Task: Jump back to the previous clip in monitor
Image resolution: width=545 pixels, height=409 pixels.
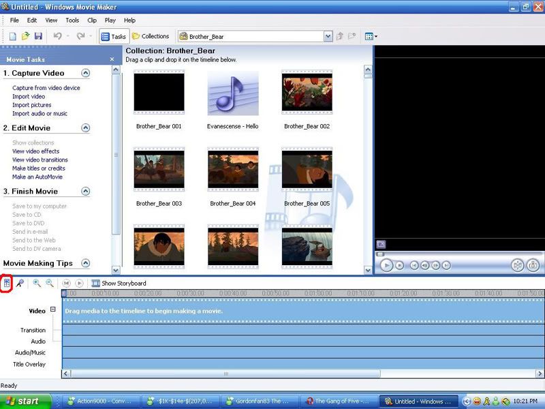Action: (414, 265)
